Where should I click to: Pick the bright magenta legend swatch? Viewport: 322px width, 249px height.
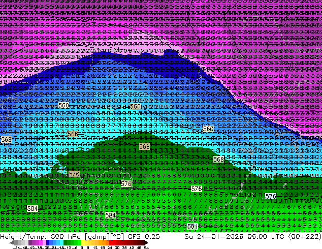tap(41, 242)
